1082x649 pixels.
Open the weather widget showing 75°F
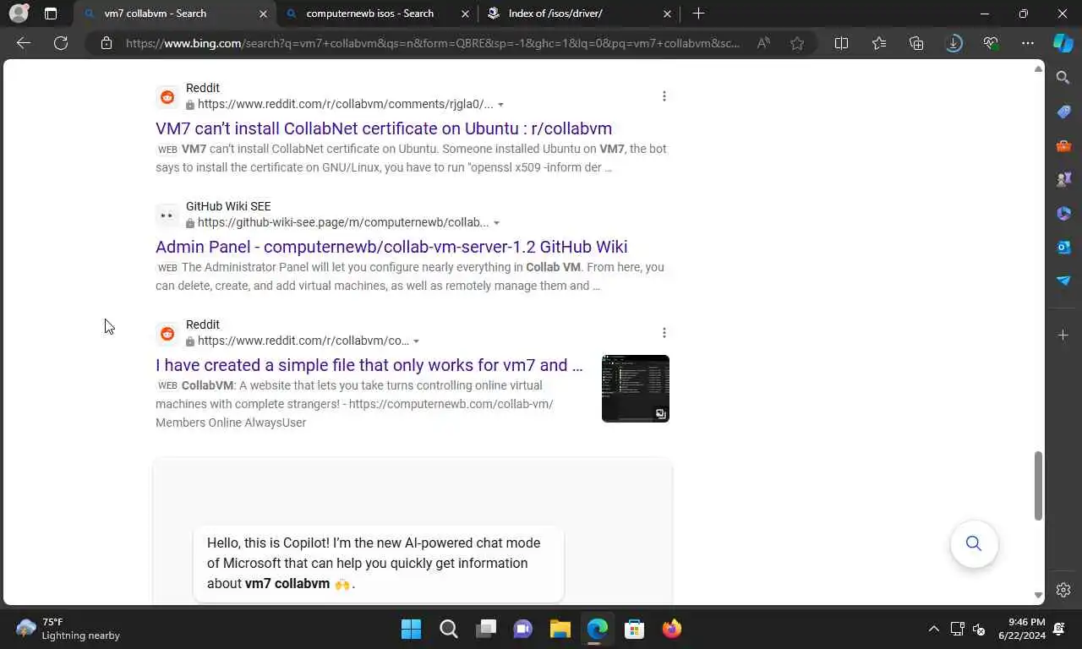pyautogui.click(x=68, y=629)
